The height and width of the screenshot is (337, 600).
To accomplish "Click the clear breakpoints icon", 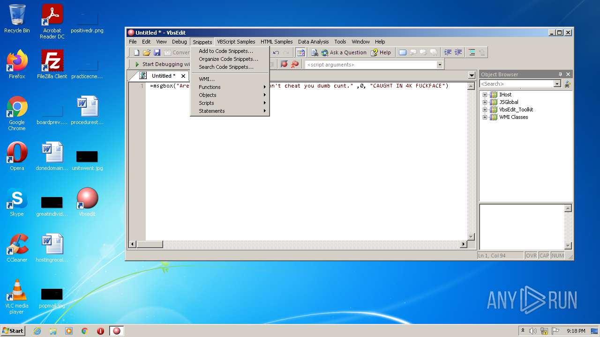I will [295, 64].
